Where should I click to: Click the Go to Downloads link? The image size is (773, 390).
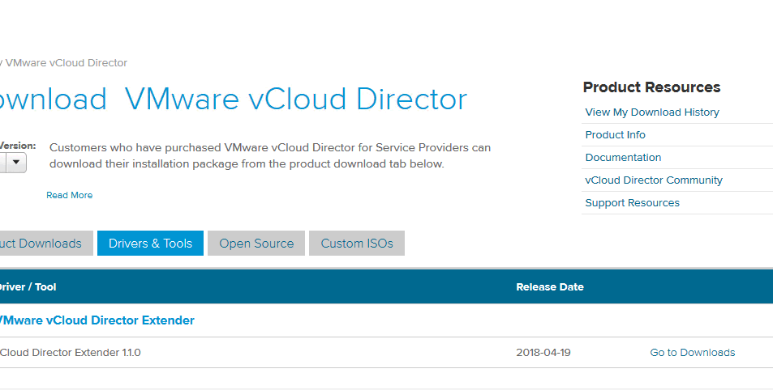point(692,353)
